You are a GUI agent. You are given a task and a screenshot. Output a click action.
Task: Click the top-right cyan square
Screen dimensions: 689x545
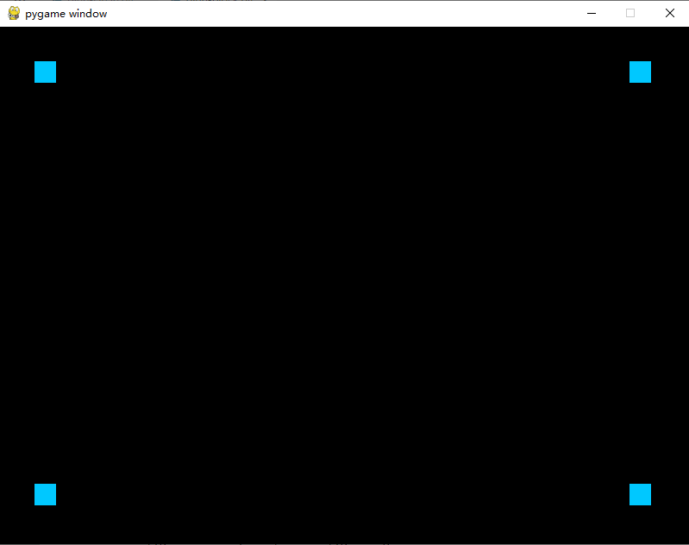[x=640, y=72]
